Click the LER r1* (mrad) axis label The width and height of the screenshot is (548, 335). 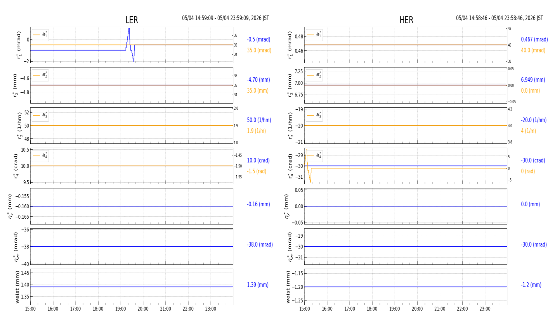coord(18,45)
